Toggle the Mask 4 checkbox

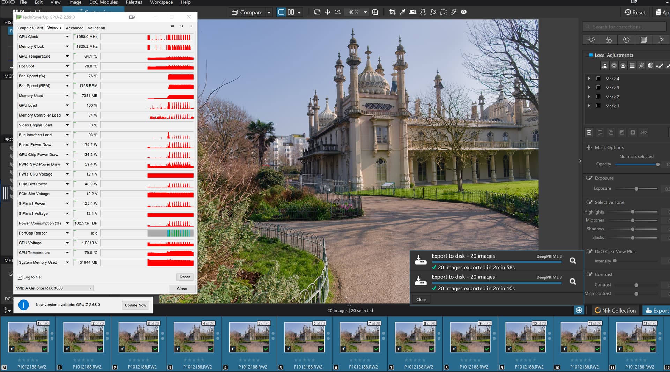[x=598, y=79]
